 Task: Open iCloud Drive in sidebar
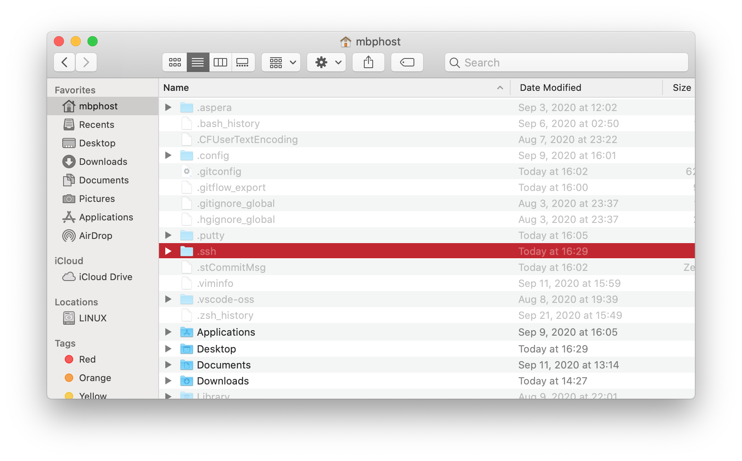coord(105,277)
